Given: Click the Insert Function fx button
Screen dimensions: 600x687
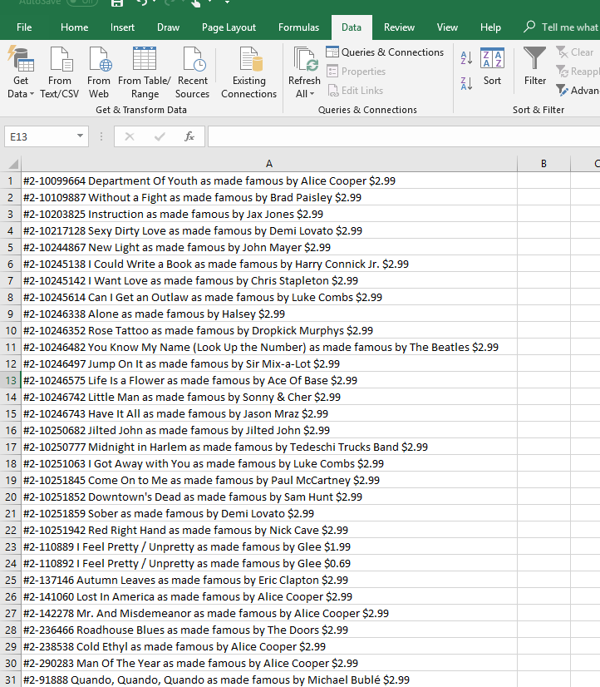Looking at the screenshot, I should (189, 136).
